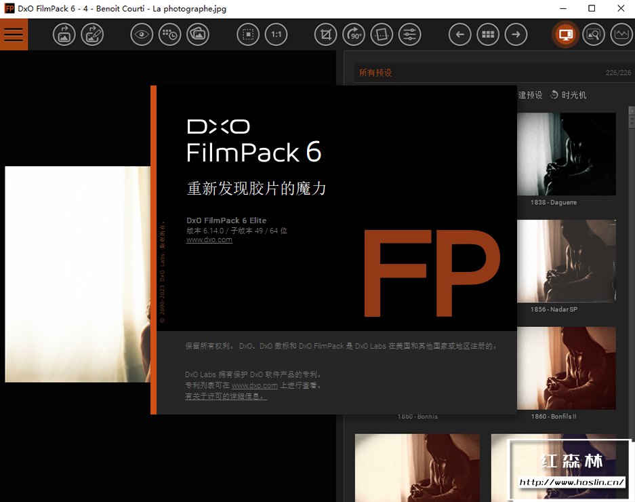
Task: Toggle the highlighted presets display panel icon
Action: (565, 35)
